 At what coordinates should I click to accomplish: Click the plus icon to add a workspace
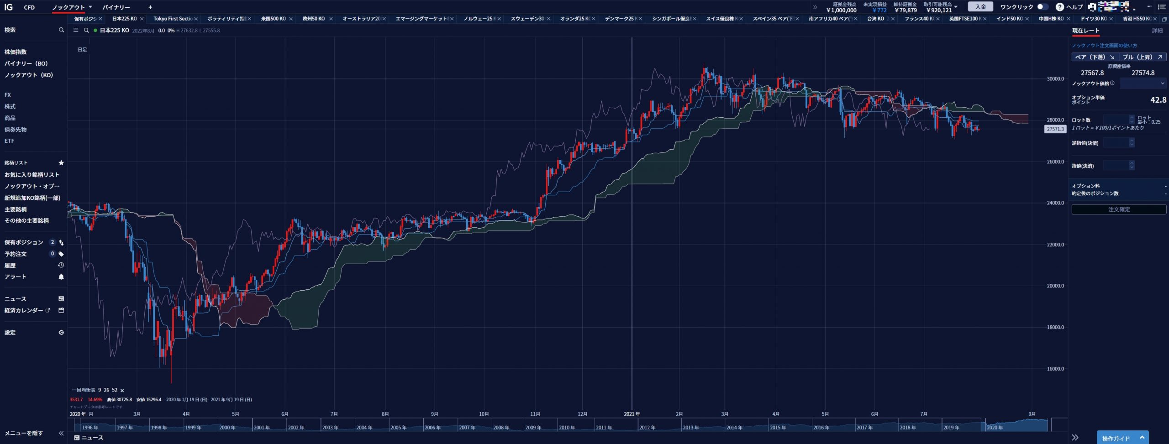point(150,7)
